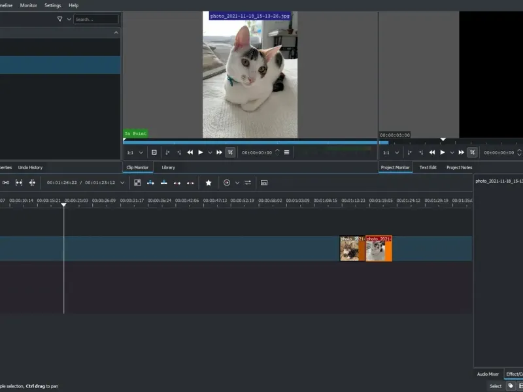This screenshot has width=523, height=392.
Task: Open the clip monitor 1:1 zoom dropdown
Action: coord(135,152)
